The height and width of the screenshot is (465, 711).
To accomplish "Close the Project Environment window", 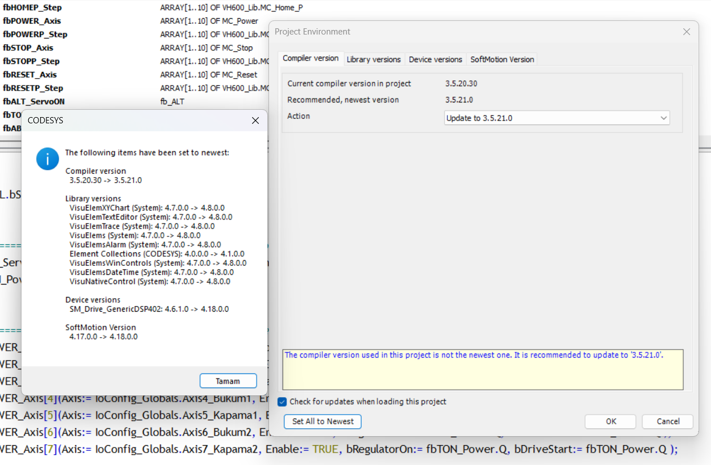I will [686, 32].
